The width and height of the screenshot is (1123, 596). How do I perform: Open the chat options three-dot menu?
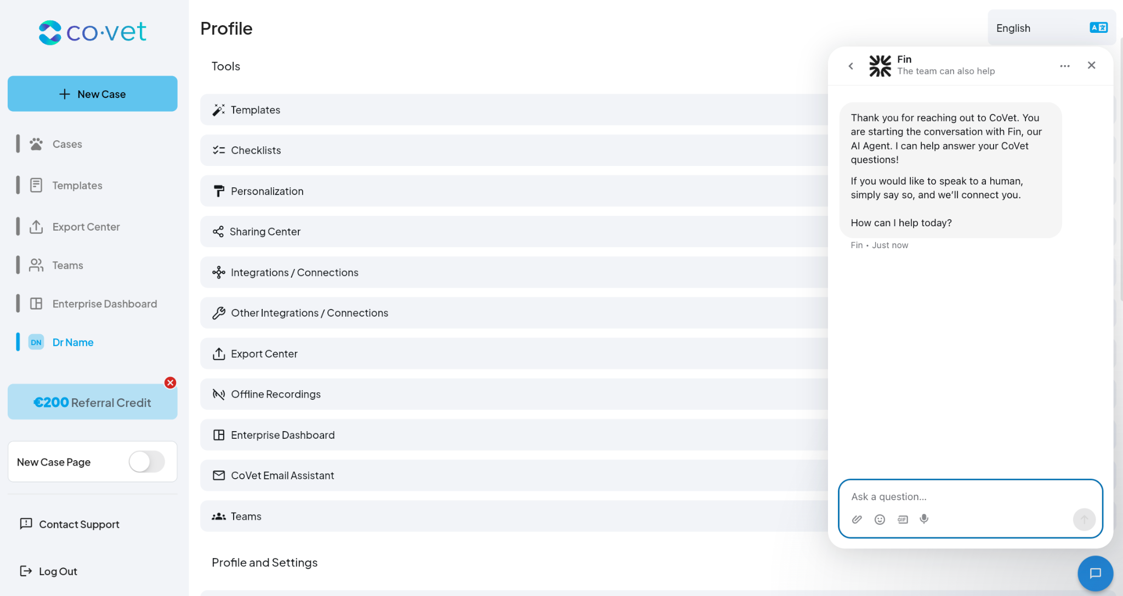pos(1065,66)
